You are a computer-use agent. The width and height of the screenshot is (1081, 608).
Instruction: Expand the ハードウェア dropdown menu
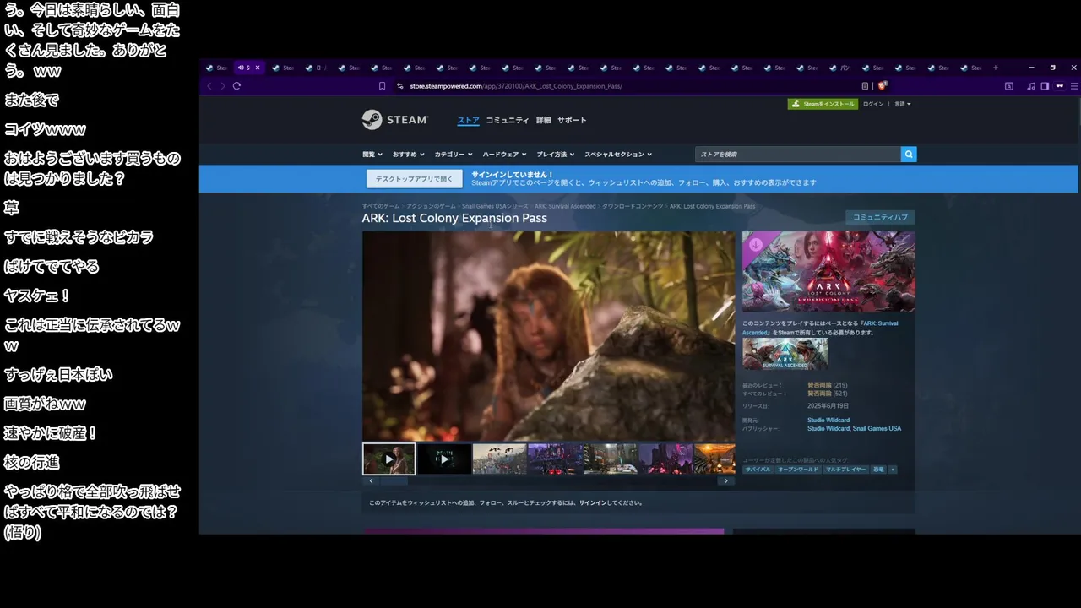[504, 155]
